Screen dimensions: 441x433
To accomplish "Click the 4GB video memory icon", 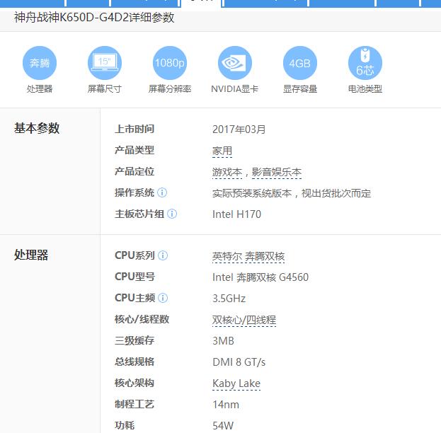I will pos(300,63).
